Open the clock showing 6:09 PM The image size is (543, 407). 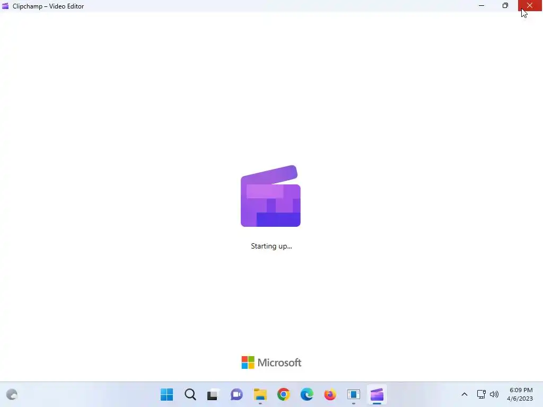click(520, 394)
